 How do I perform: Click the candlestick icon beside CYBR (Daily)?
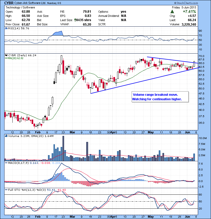click(x=6, y=55)
